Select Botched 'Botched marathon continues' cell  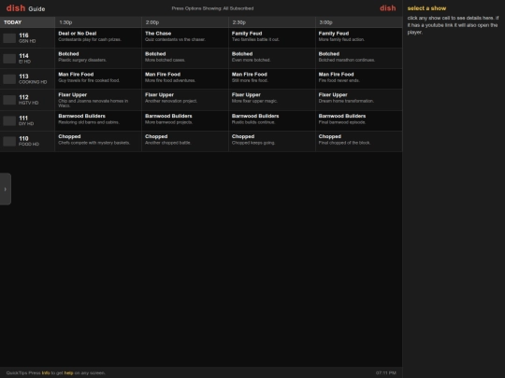pyautogui.click(x=359, y=59)
